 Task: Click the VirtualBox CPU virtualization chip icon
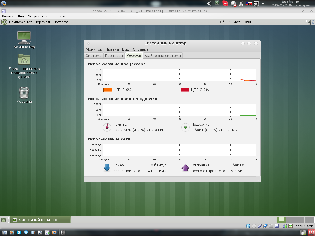277,226
